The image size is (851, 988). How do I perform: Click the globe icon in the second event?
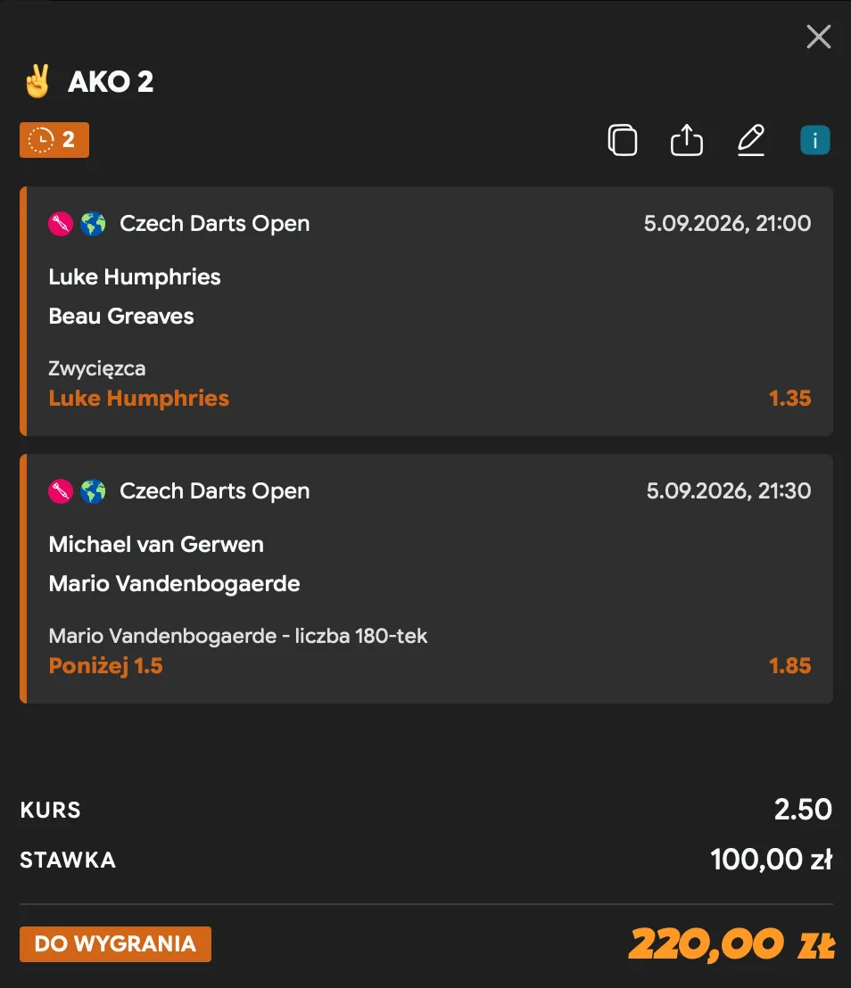tap(93, 491)
